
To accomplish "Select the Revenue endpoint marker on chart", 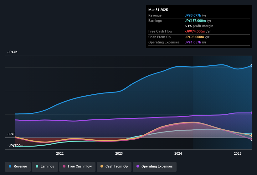I will [x=252, y=66].
